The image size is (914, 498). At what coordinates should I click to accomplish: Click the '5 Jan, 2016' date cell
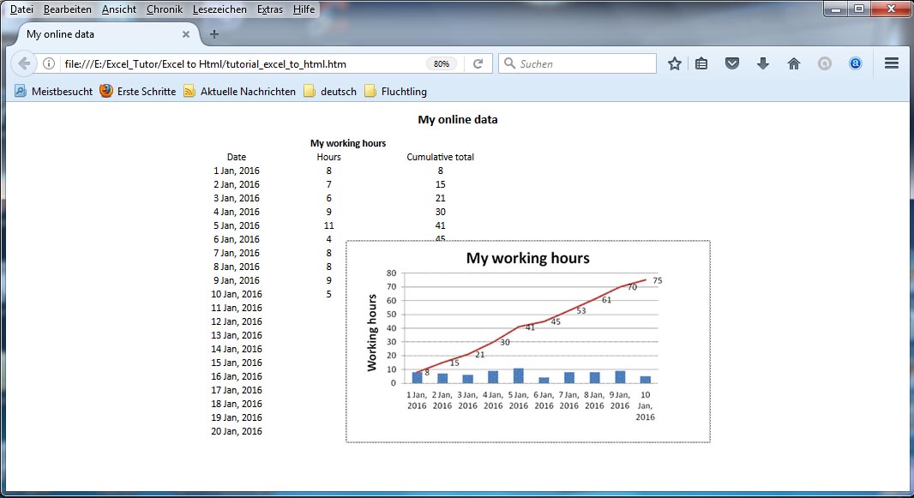pos(237,225)
